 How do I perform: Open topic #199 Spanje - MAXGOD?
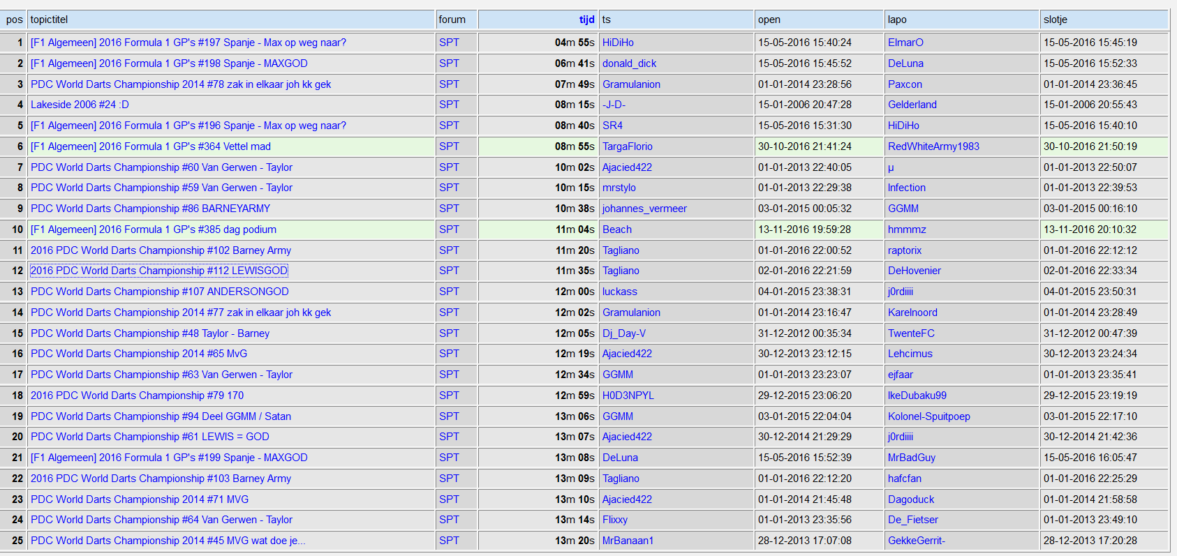click(x=169, y=458)
